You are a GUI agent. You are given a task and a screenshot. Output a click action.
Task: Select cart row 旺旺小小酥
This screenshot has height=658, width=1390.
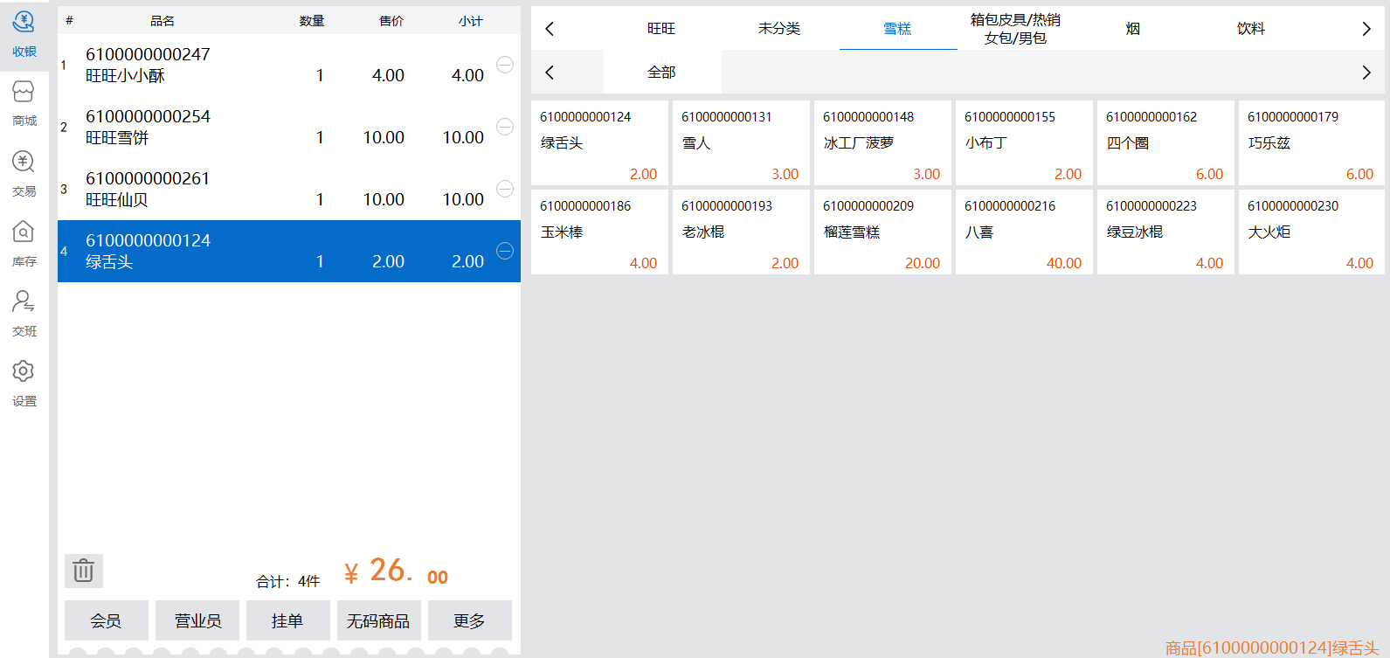coord(289,65)
